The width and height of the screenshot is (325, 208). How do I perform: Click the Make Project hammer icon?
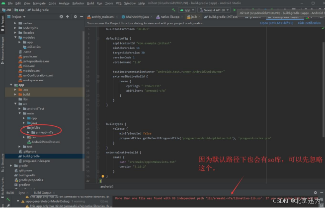(x=173, y=10)
